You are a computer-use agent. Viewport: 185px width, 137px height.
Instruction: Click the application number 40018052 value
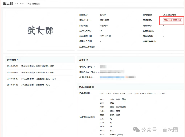click(104, 20)
